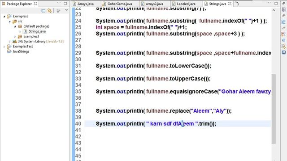The height and width of the screenshot is (161, 287).
Task: Select the ExamplesTest project
Action: pyautogui.click(x=23, y=47)
